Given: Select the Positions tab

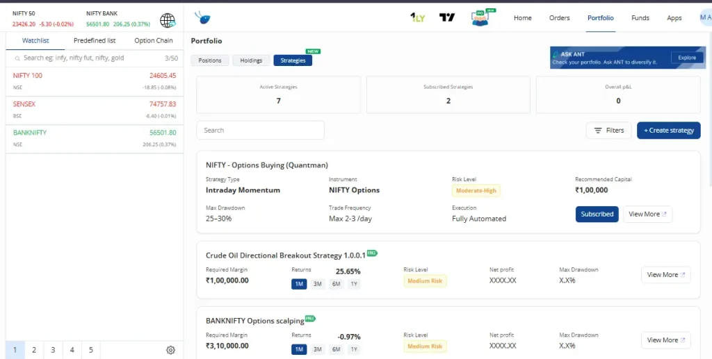Looking at the screenshot, I should pos(210,60).
